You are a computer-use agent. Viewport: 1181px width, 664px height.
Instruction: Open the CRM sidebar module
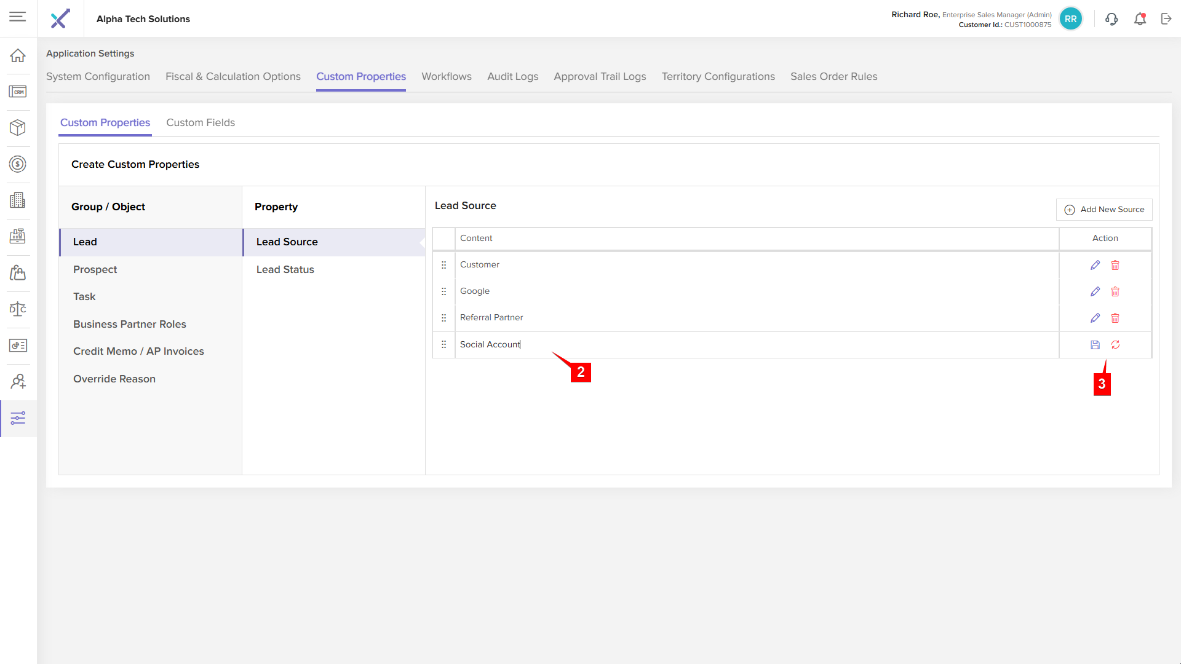[x=18, y=92]
